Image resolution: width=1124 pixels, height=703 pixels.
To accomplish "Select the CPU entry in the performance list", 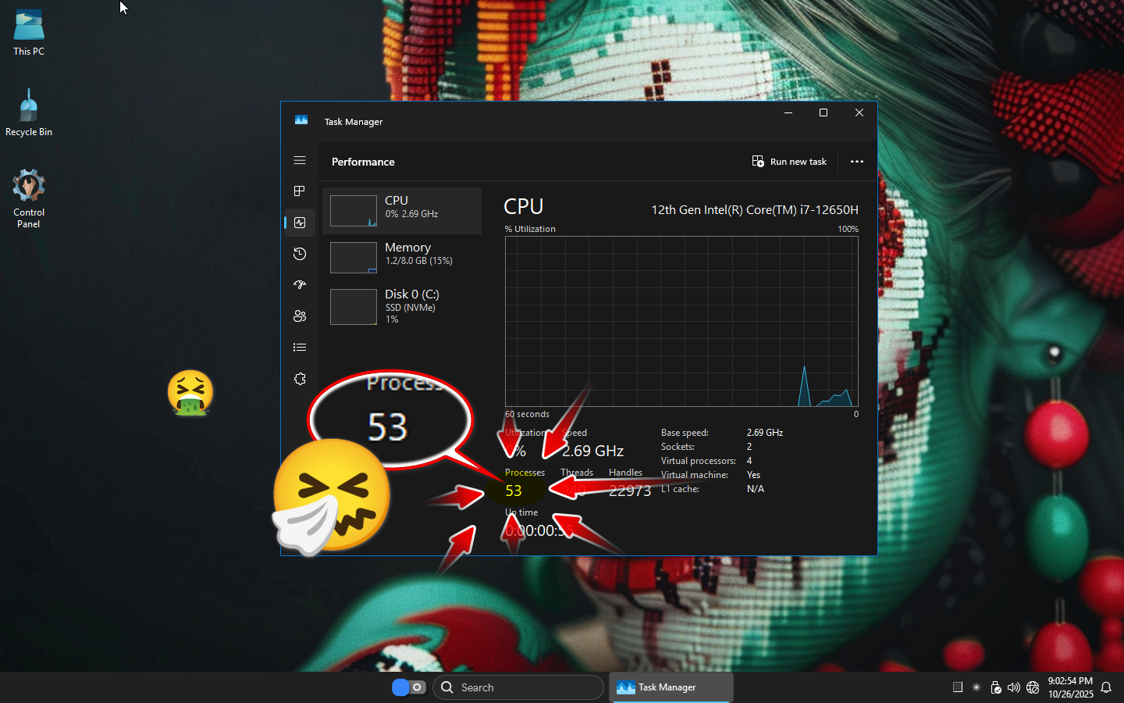I will (402, 211).
